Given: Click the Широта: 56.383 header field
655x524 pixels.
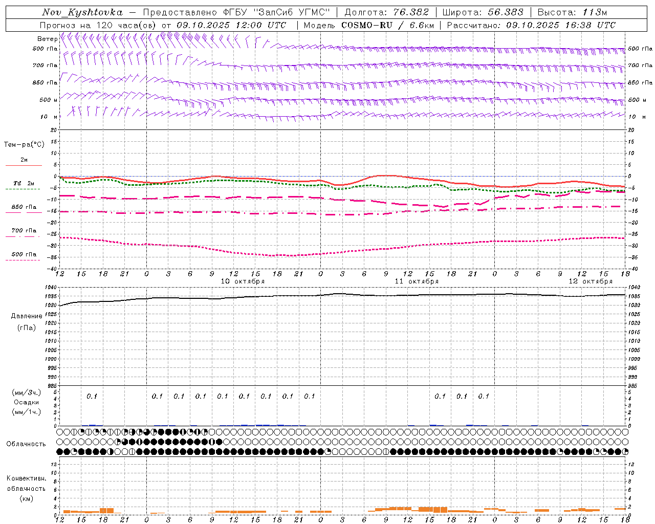Looking at the screenshot, I should [483, 12].
